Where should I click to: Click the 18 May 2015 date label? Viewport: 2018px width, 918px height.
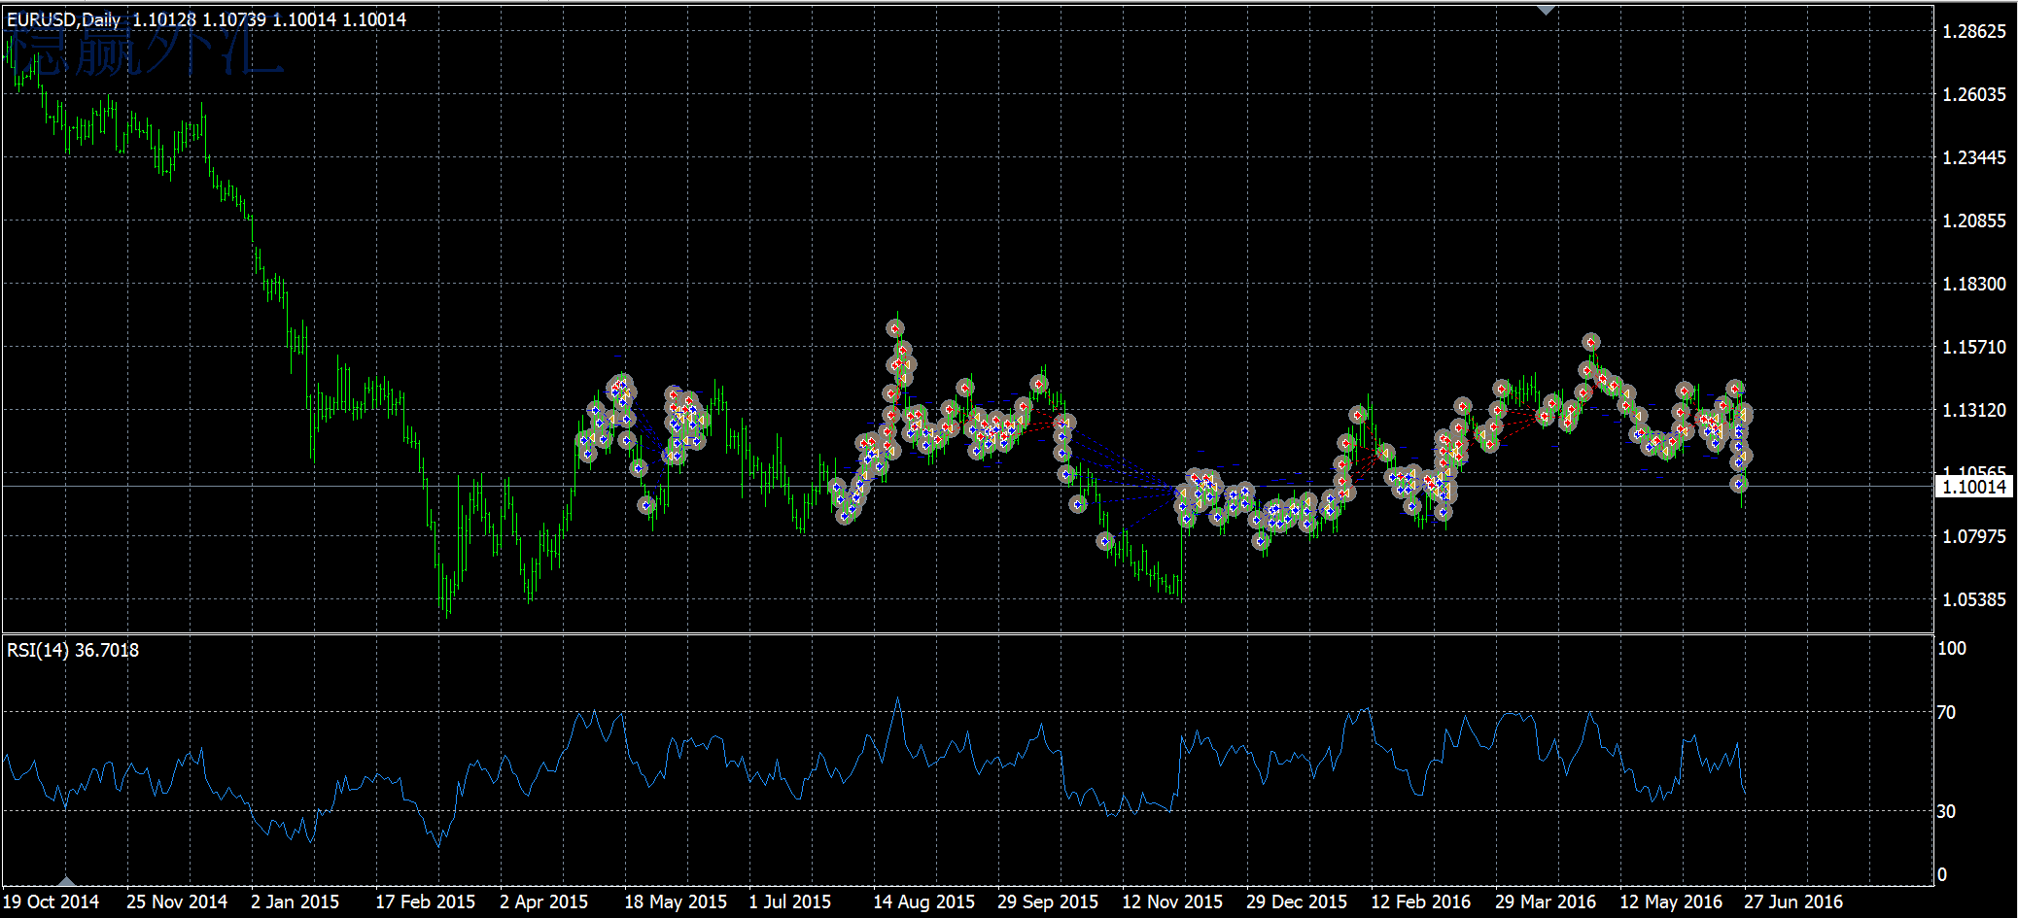click(676, 901)
